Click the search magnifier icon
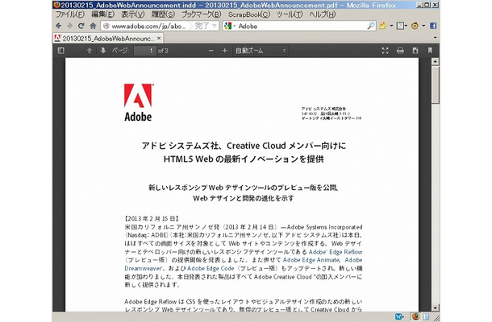The height and width of the screenshot is (322, 492). (371, 26)
